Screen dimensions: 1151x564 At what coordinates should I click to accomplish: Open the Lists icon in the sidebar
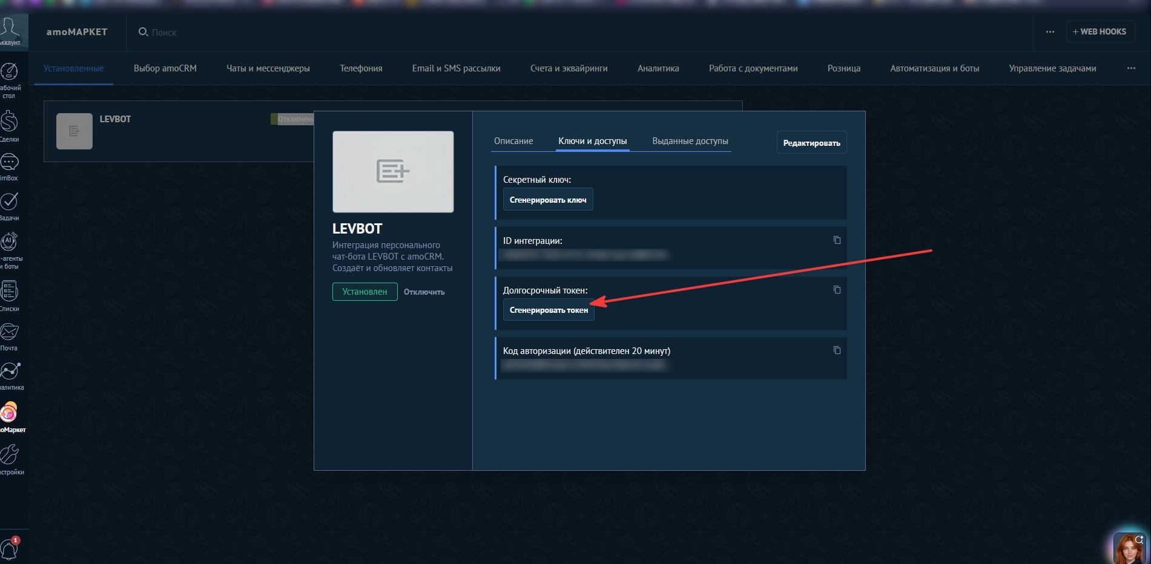(x=9, y=291)
